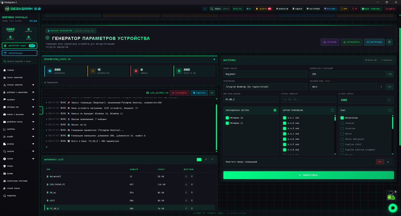Toggle the eye icon in log panel
The height and width of the screenshot is (216, 401).
[212, 93]
